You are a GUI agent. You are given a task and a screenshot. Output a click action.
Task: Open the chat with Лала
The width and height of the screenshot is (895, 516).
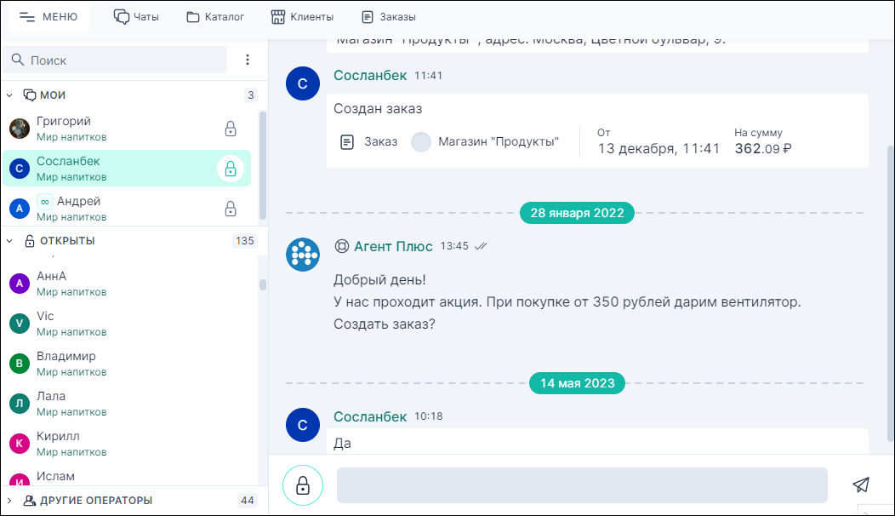[128, 403]
